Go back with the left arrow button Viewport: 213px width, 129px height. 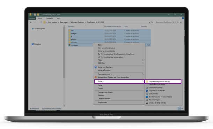(x=31, y=22)
